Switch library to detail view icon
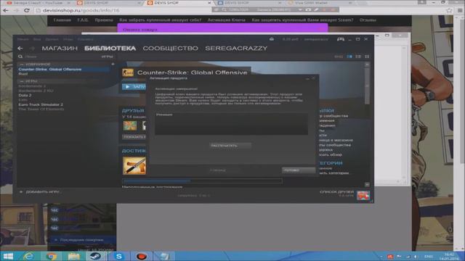 [349, 57]
